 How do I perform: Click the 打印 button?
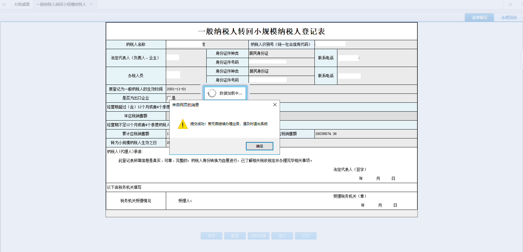[306, 236]
